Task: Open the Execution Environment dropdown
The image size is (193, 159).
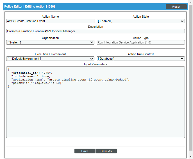Action: click(50, 59)
